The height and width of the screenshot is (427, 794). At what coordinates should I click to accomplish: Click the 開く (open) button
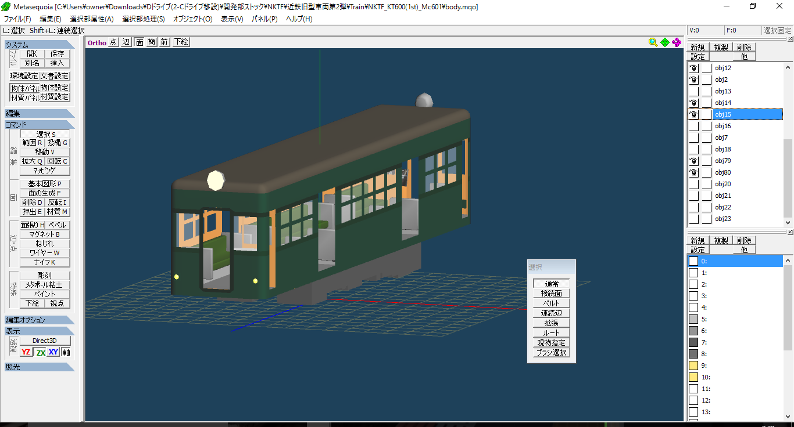pyautogui.click(x=33, y=53)
